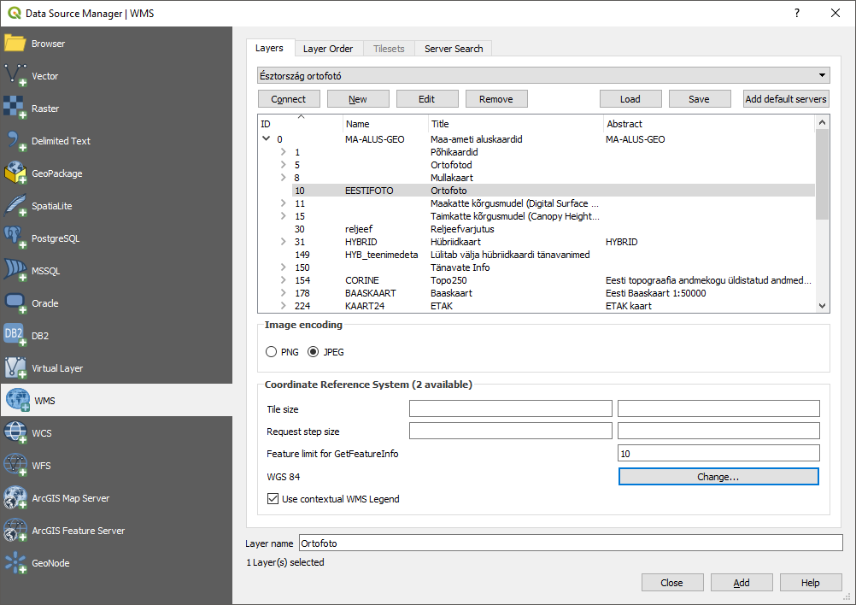Select the PostgreSQL elephant icon
Screen dimensions: 856x605
point(15,238)
